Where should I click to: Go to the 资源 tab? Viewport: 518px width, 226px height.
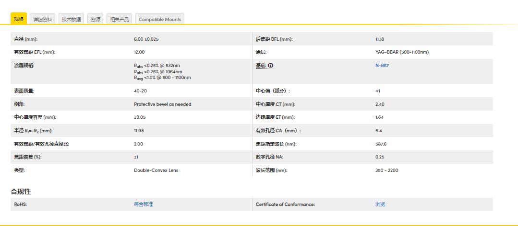pos(96,20)
